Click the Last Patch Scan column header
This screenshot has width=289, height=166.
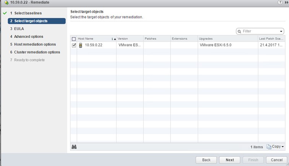tap(271, 38)
